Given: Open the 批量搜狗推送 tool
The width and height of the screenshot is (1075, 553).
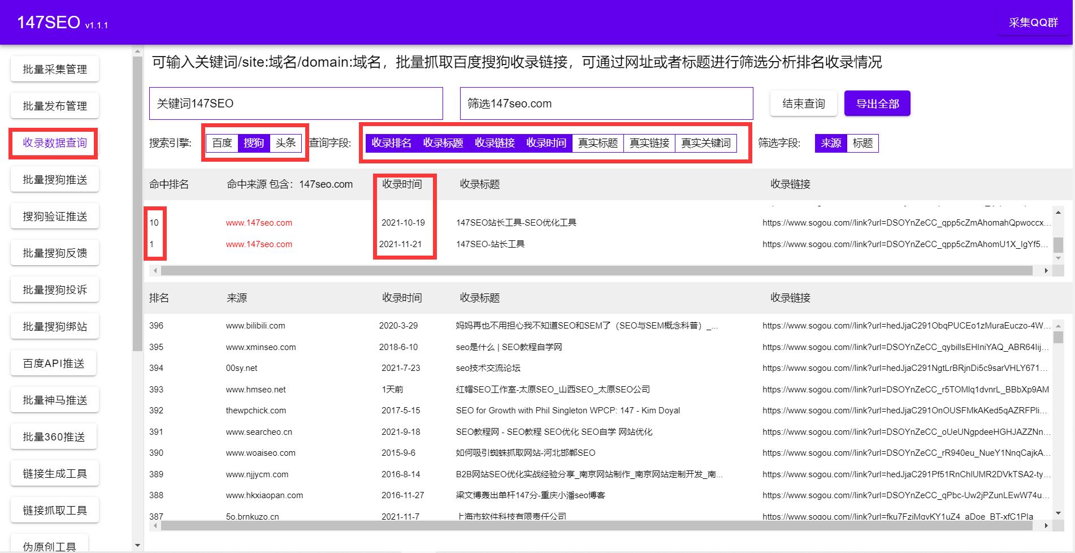Looking at the screenshot, I should point(54,179).
